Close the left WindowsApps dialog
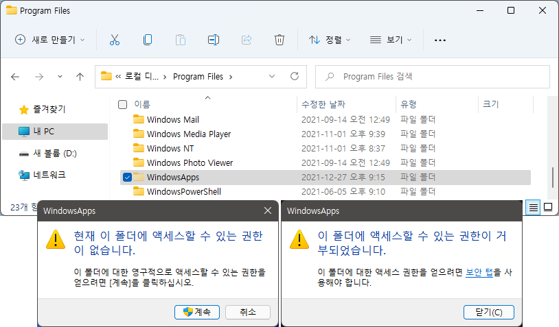 coord(268,210)
